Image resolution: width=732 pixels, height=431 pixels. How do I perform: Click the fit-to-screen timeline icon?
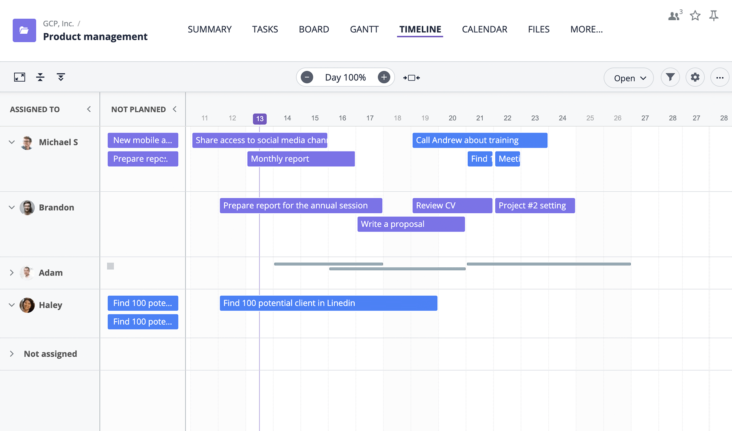(x=412, y=78)
